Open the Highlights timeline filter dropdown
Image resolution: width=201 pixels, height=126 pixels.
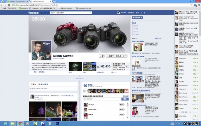point(79,78)
